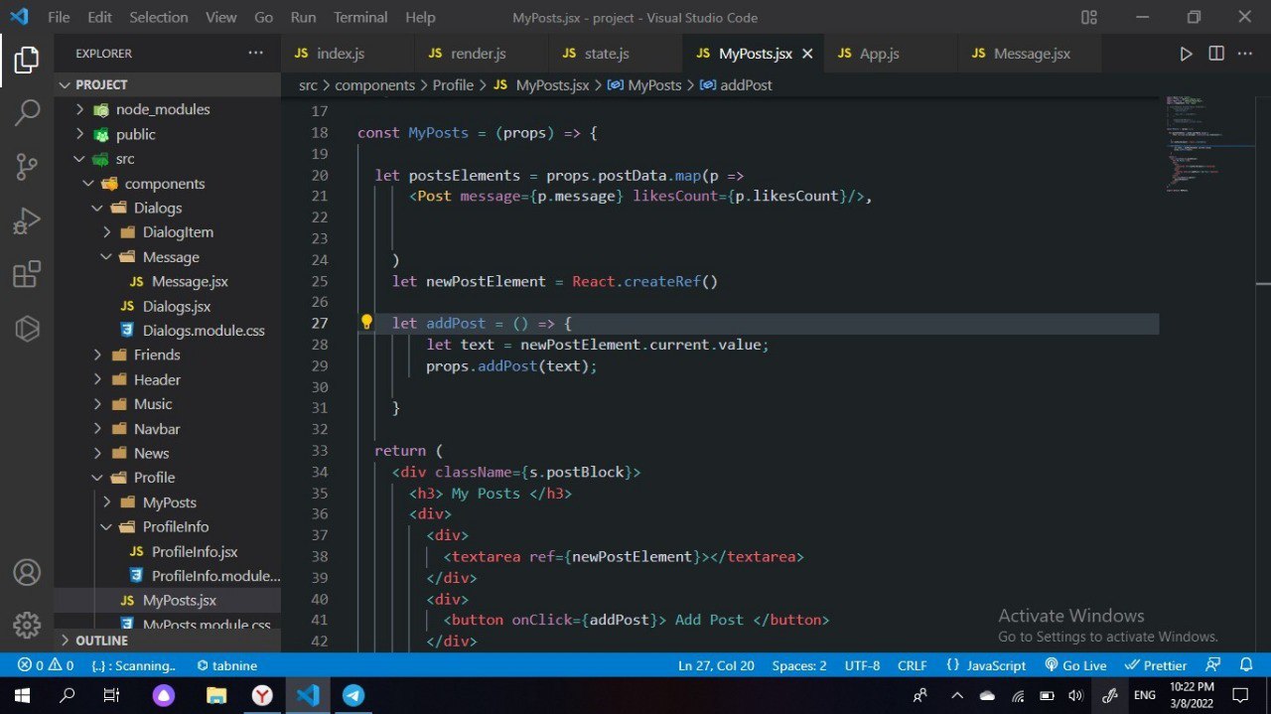The width and height of the screenshot is (1271, 714).
Task: Switch to the App.js tab
Action: (x=879, y=54)
